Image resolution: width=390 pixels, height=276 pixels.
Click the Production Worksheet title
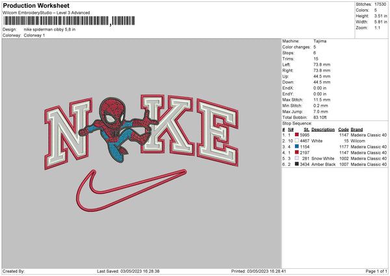36,5
